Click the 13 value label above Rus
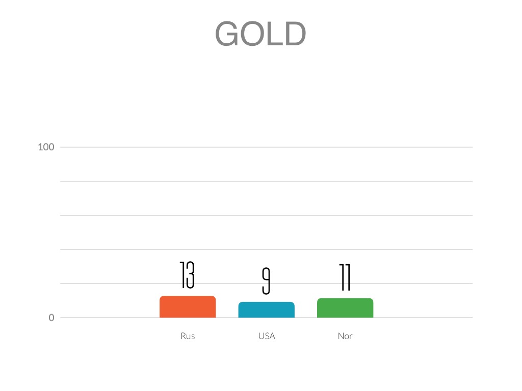This screenshot has width=522, height=391. pyautogui.click(x=187, y=275)
